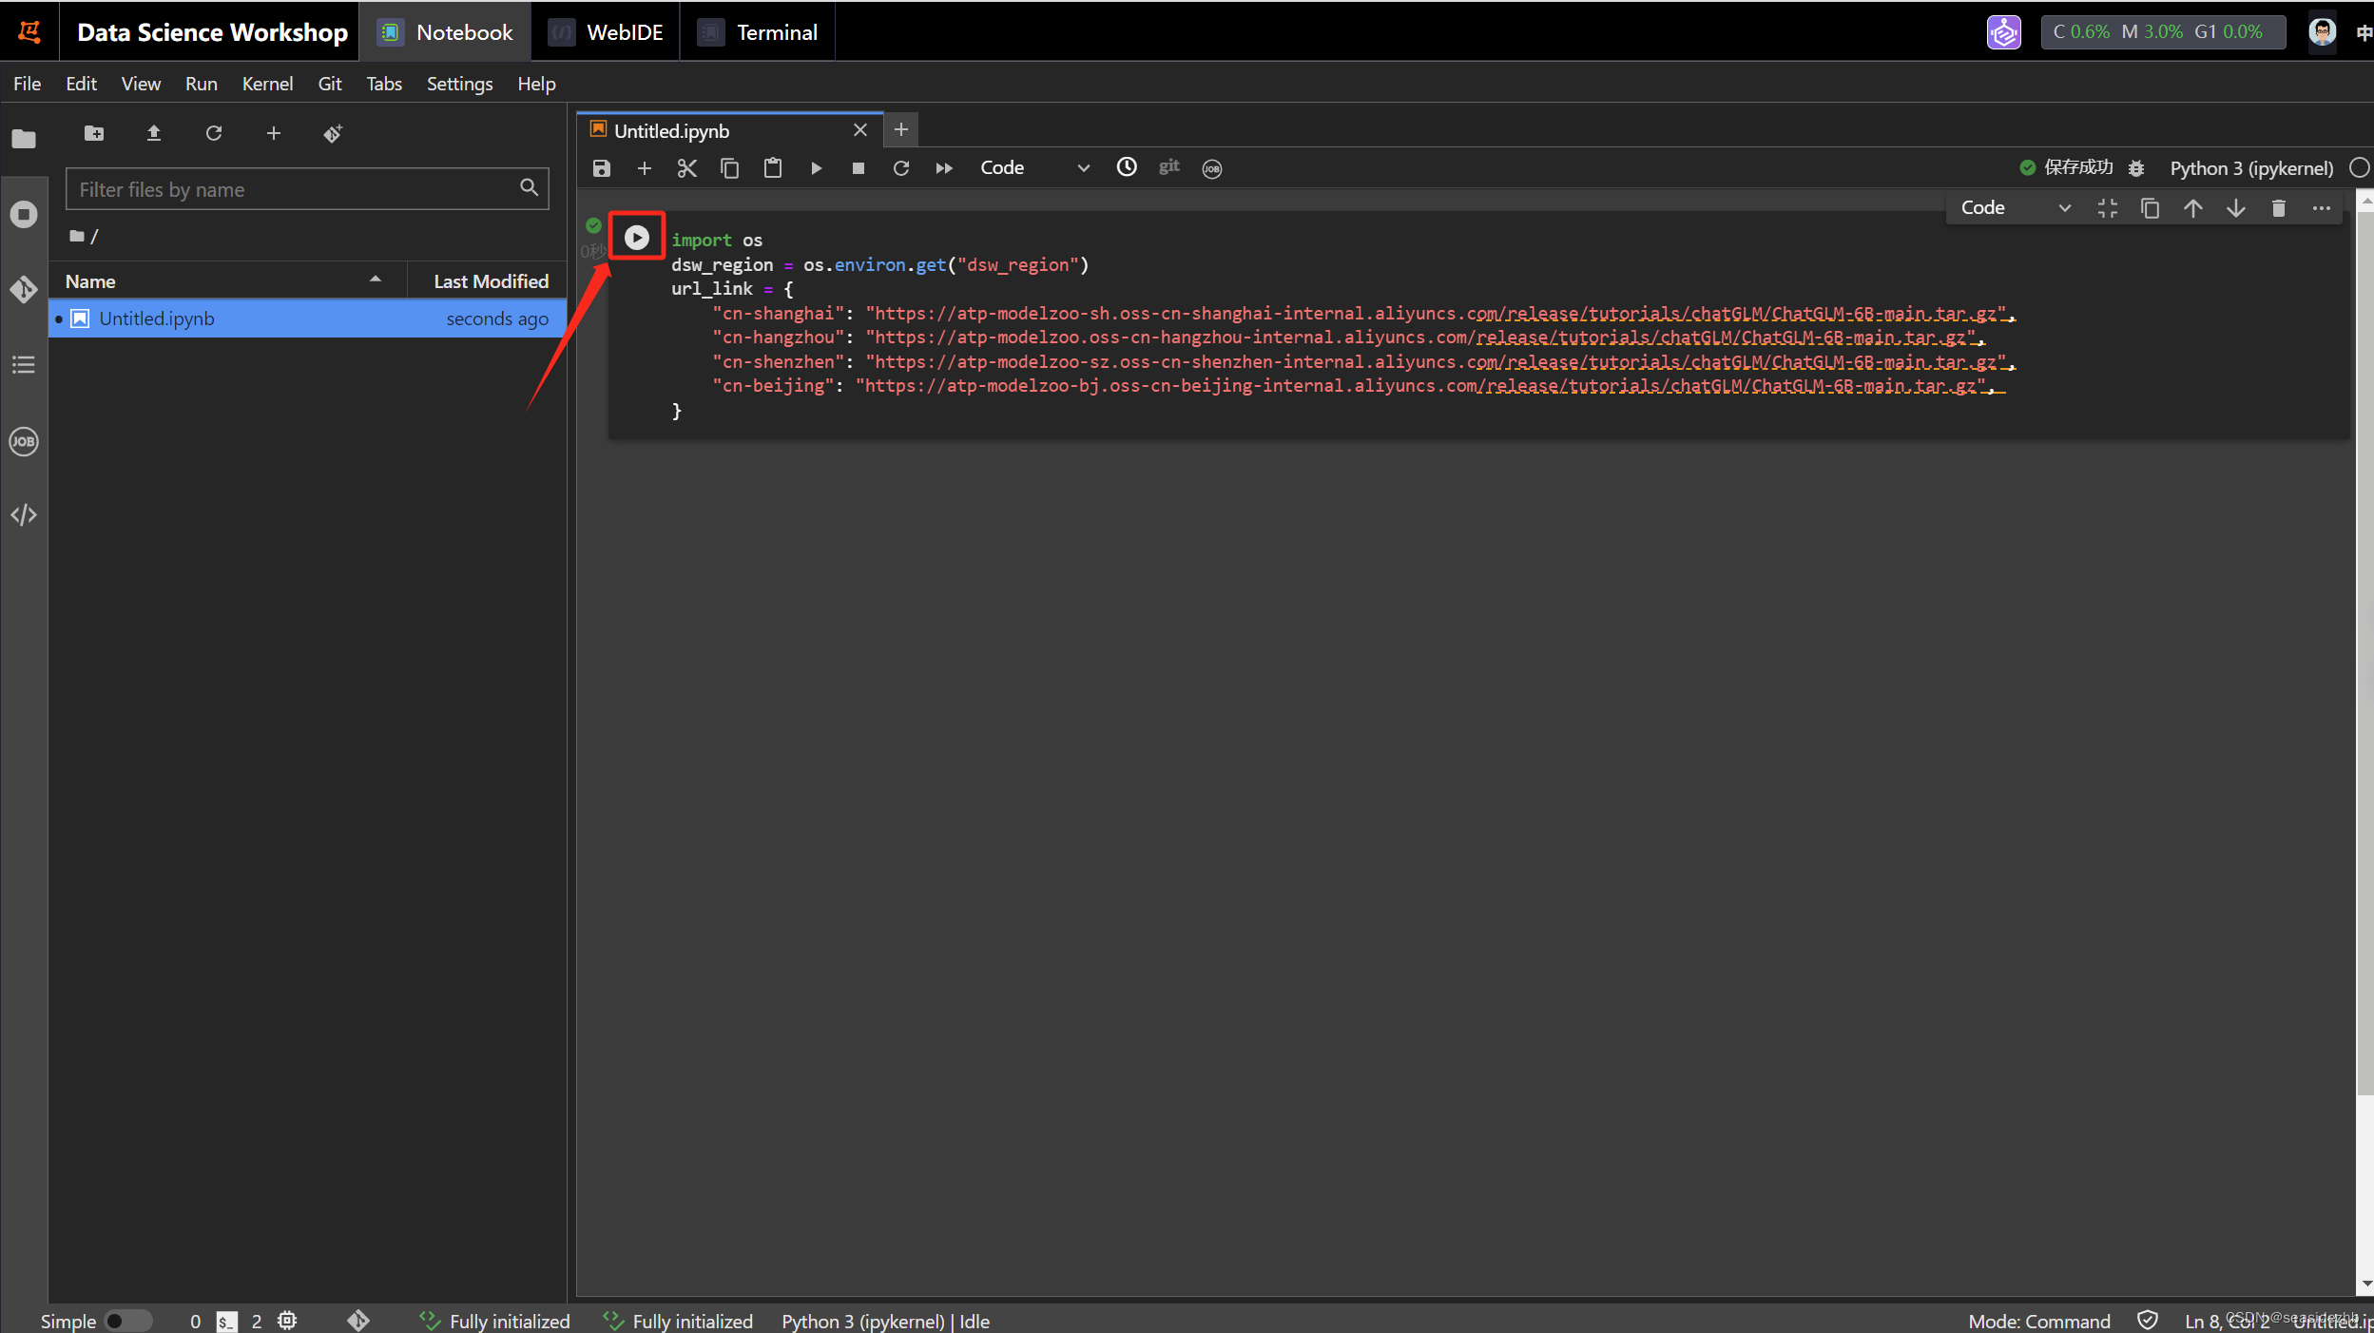Click the upload files icon
Screen dimensions: 2374x1333
(154, 133)
